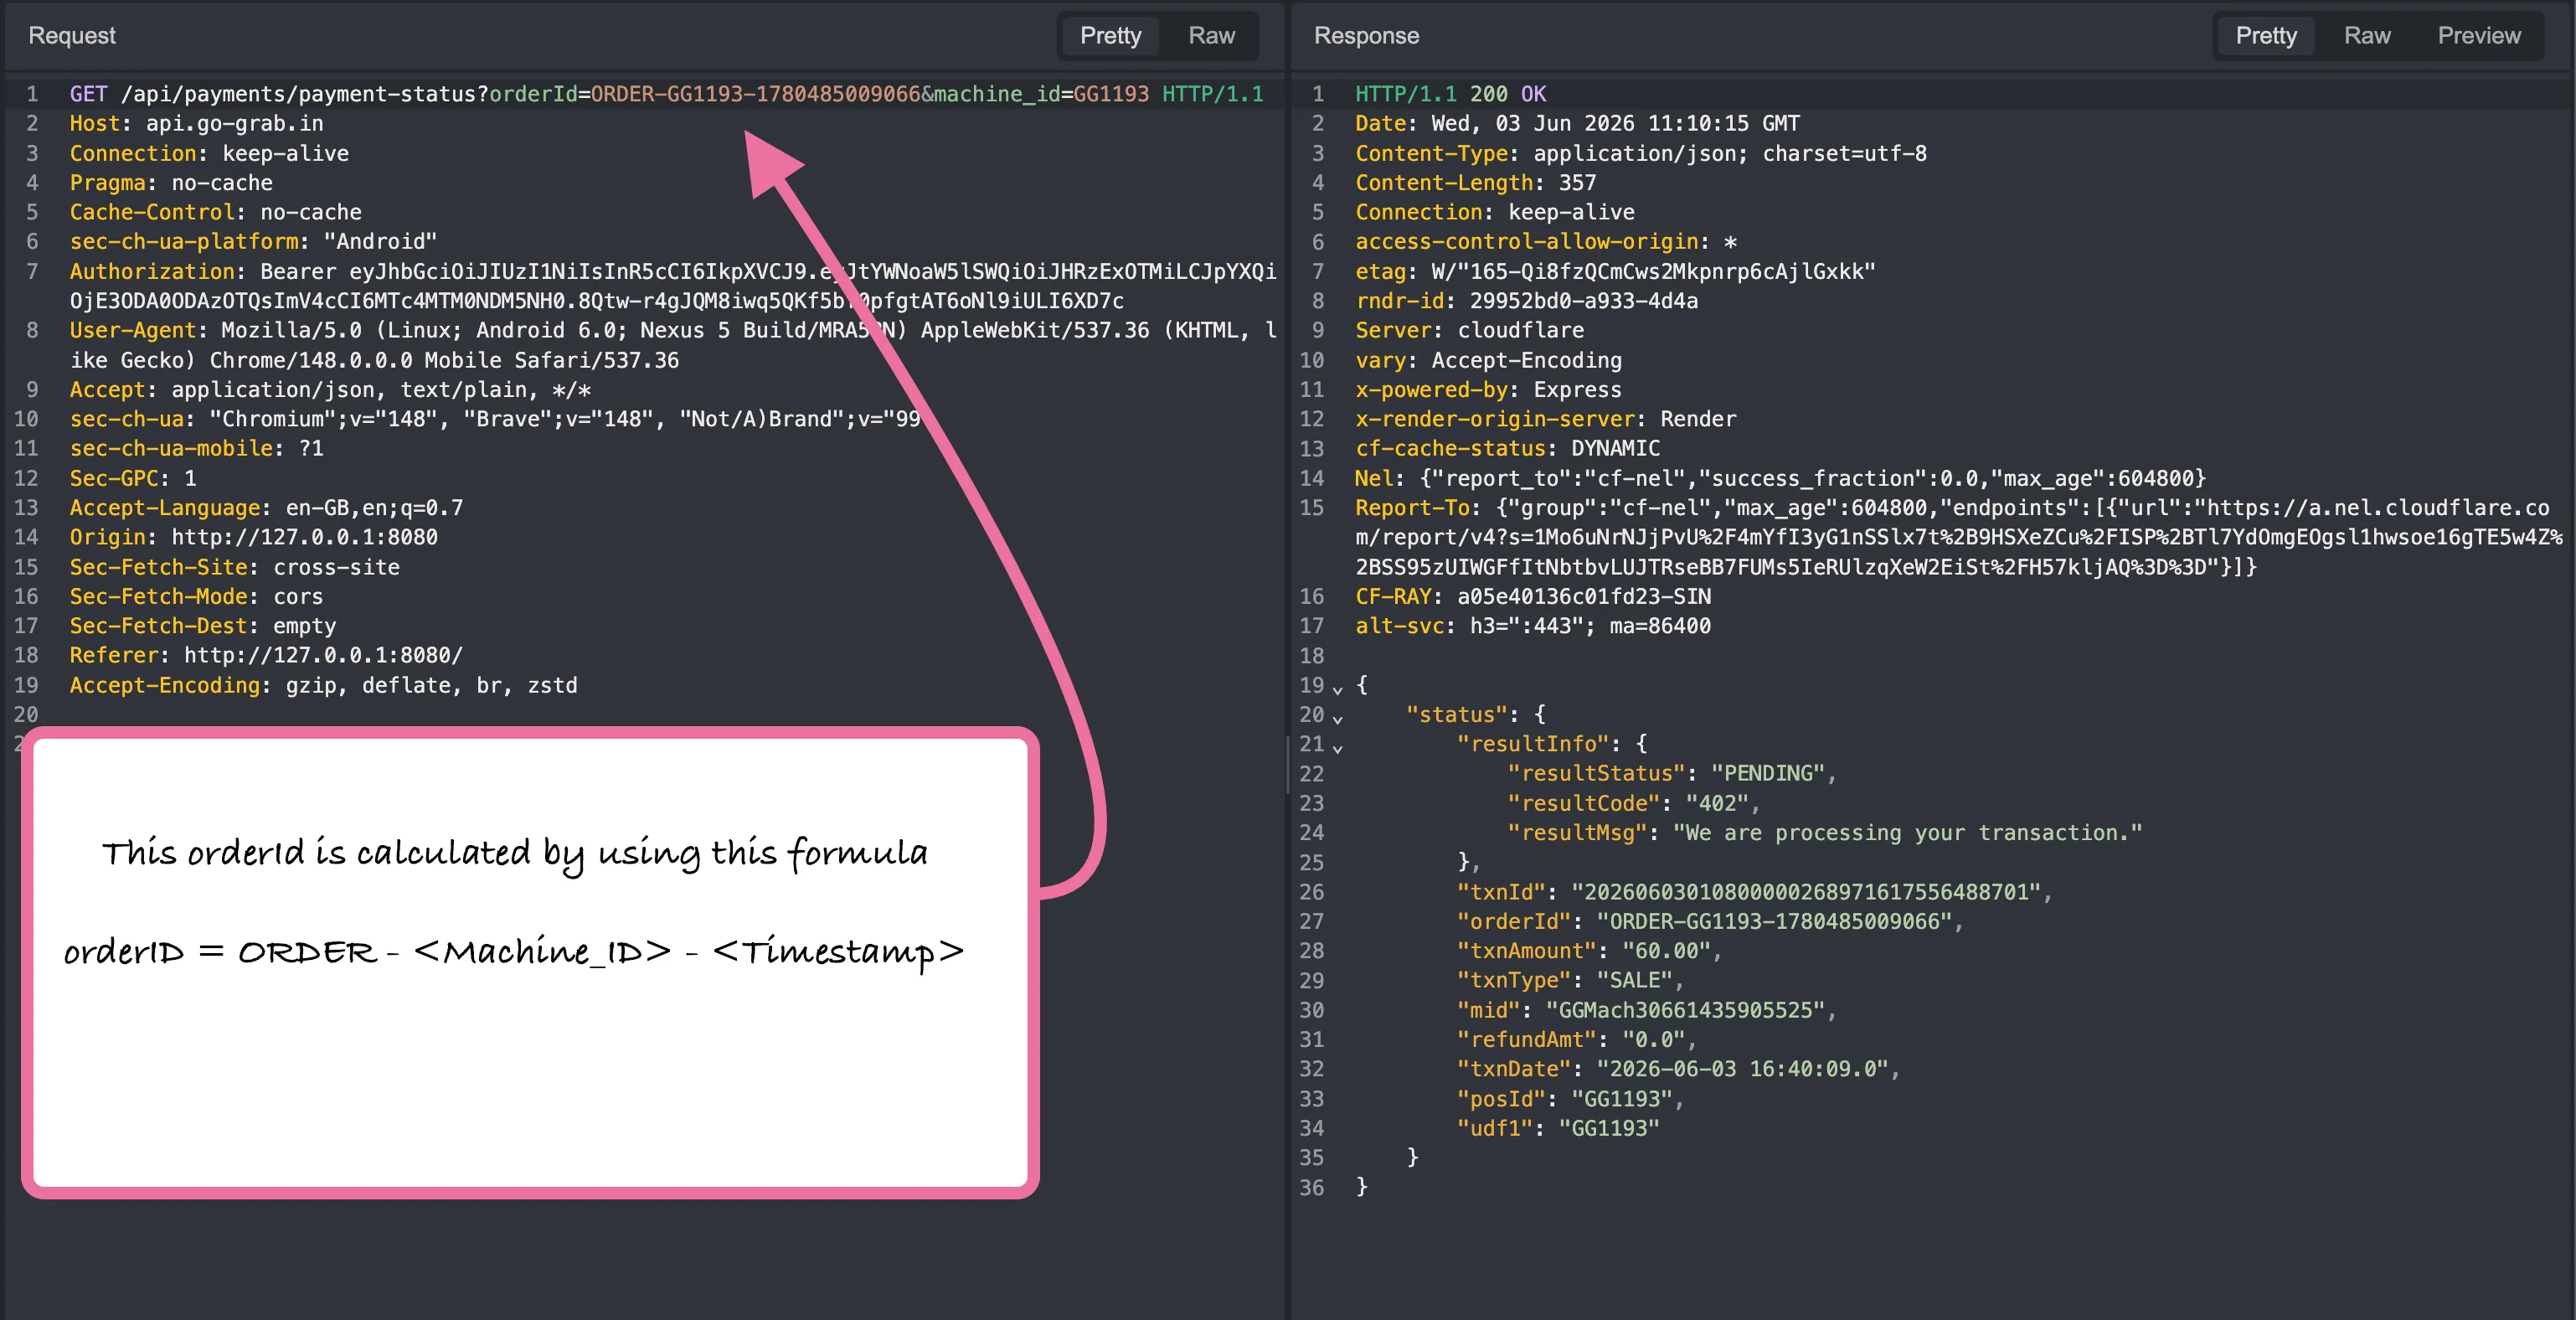2576x1320 pixels.
Task: Open Response Preview tab
Action: tap(2478, 36)
